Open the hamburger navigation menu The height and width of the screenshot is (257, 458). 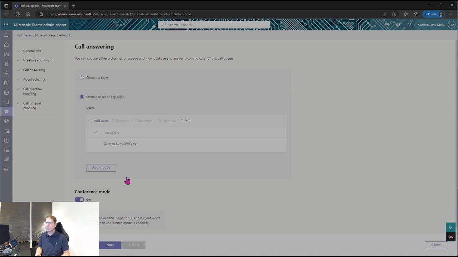(x=6, y=35)
